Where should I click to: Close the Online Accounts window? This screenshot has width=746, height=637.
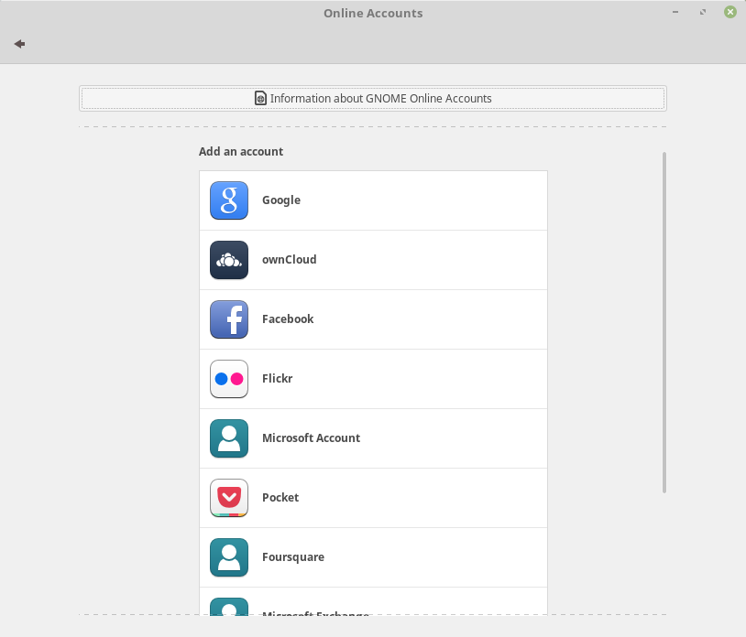click(x=730, y=12)
